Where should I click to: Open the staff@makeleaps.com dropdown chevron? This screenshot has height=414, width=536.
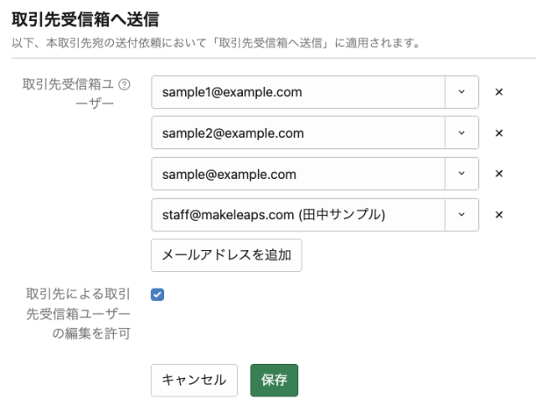tap(461, 215)
